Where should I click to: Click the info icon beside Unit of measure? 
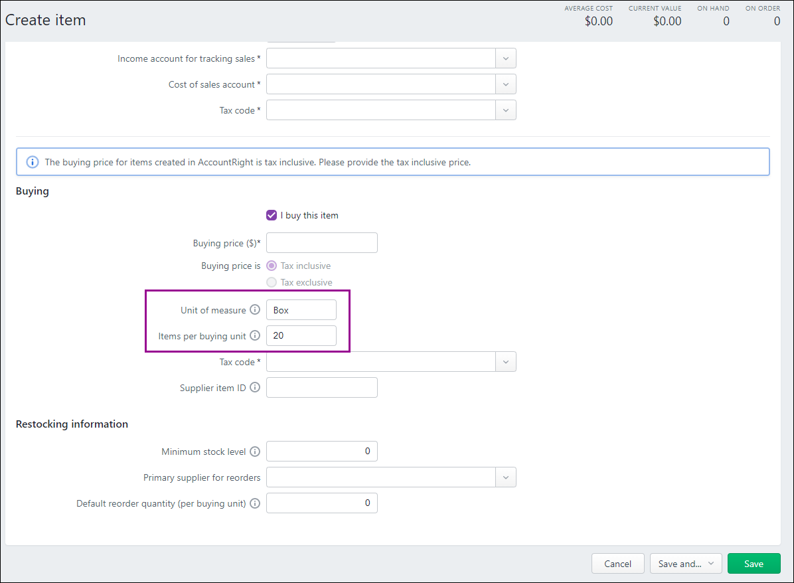255,309
